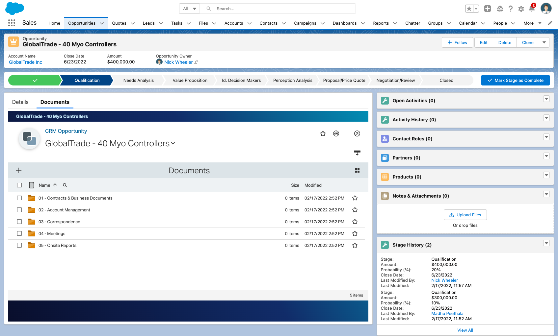The height and width of the screenshot is (336, 558).
Task: Expand the GlobalTrade workspace title chevron
Action: coord(173,143)
